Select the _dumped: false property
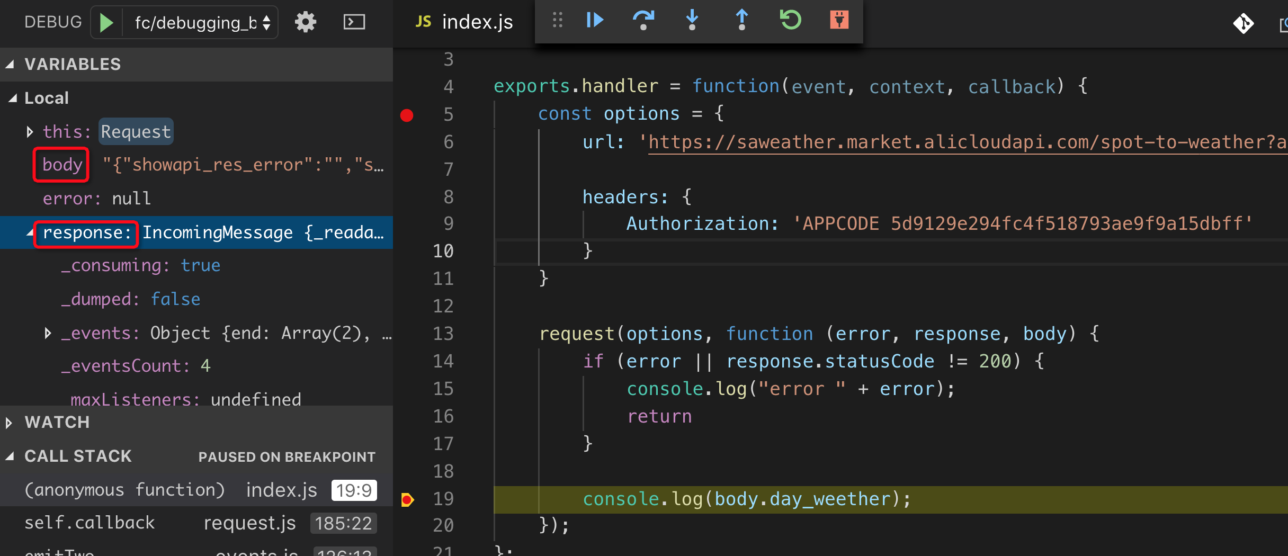Screen dimensions: 1288x556 pyautogui.click(x=196, y=299)
